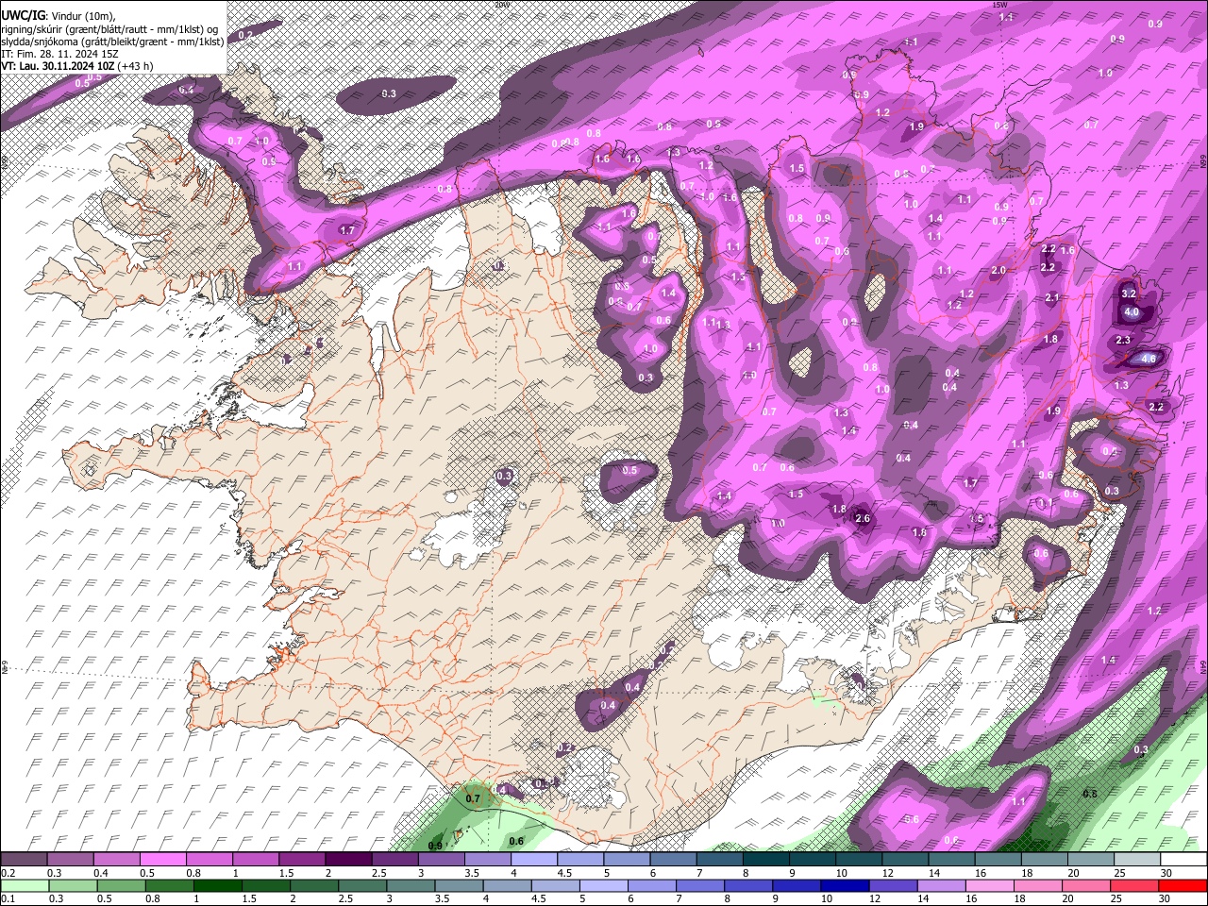Viewport: 1208px width, 906px height.
Task: Pick the darkest purple swatch labeled 2
Action: tap(348, 860)
